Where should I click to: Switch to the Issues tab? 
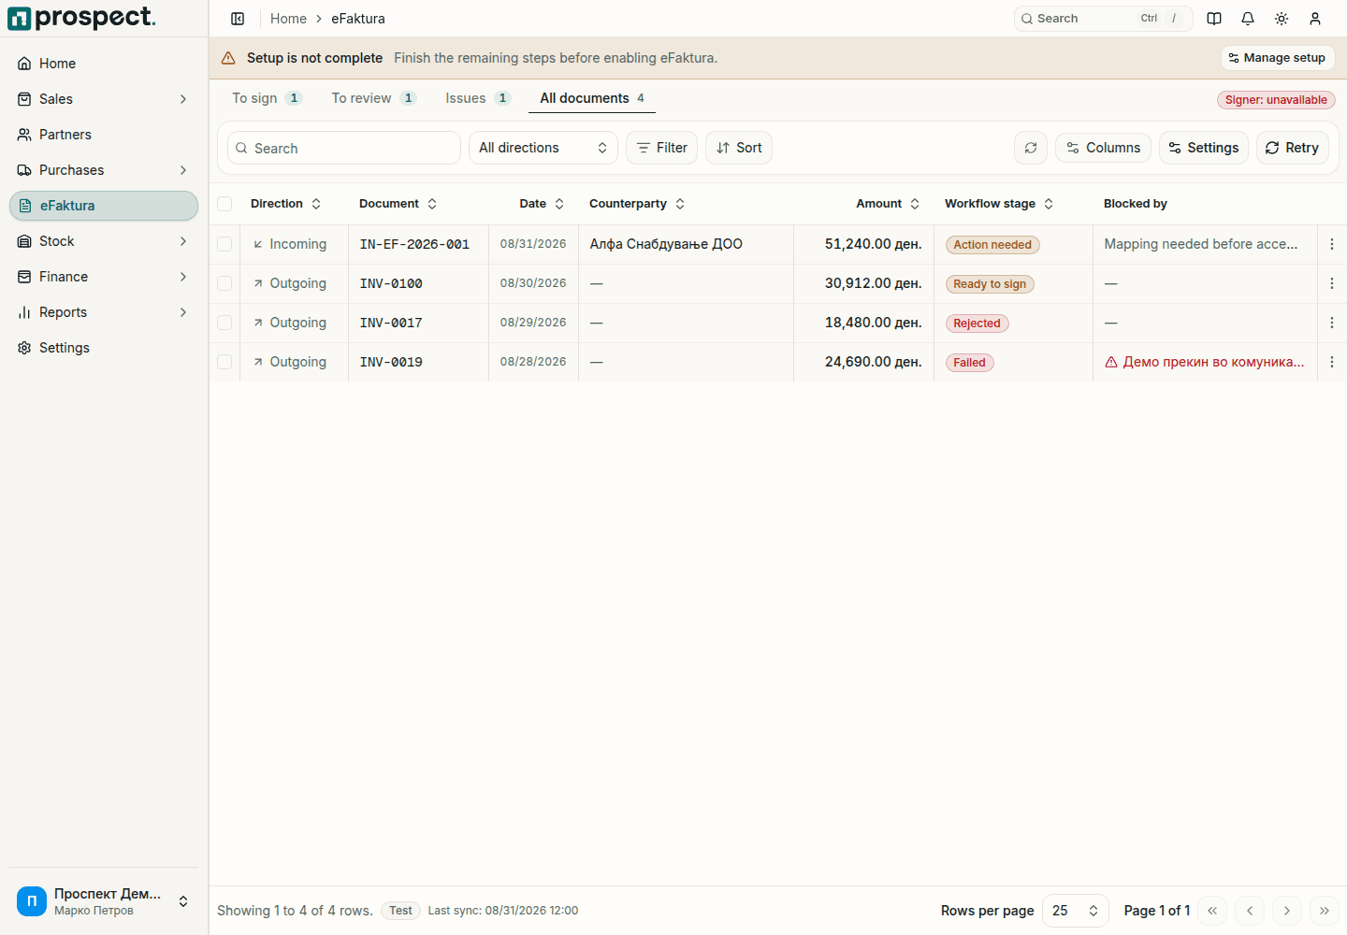pos(477,98)
